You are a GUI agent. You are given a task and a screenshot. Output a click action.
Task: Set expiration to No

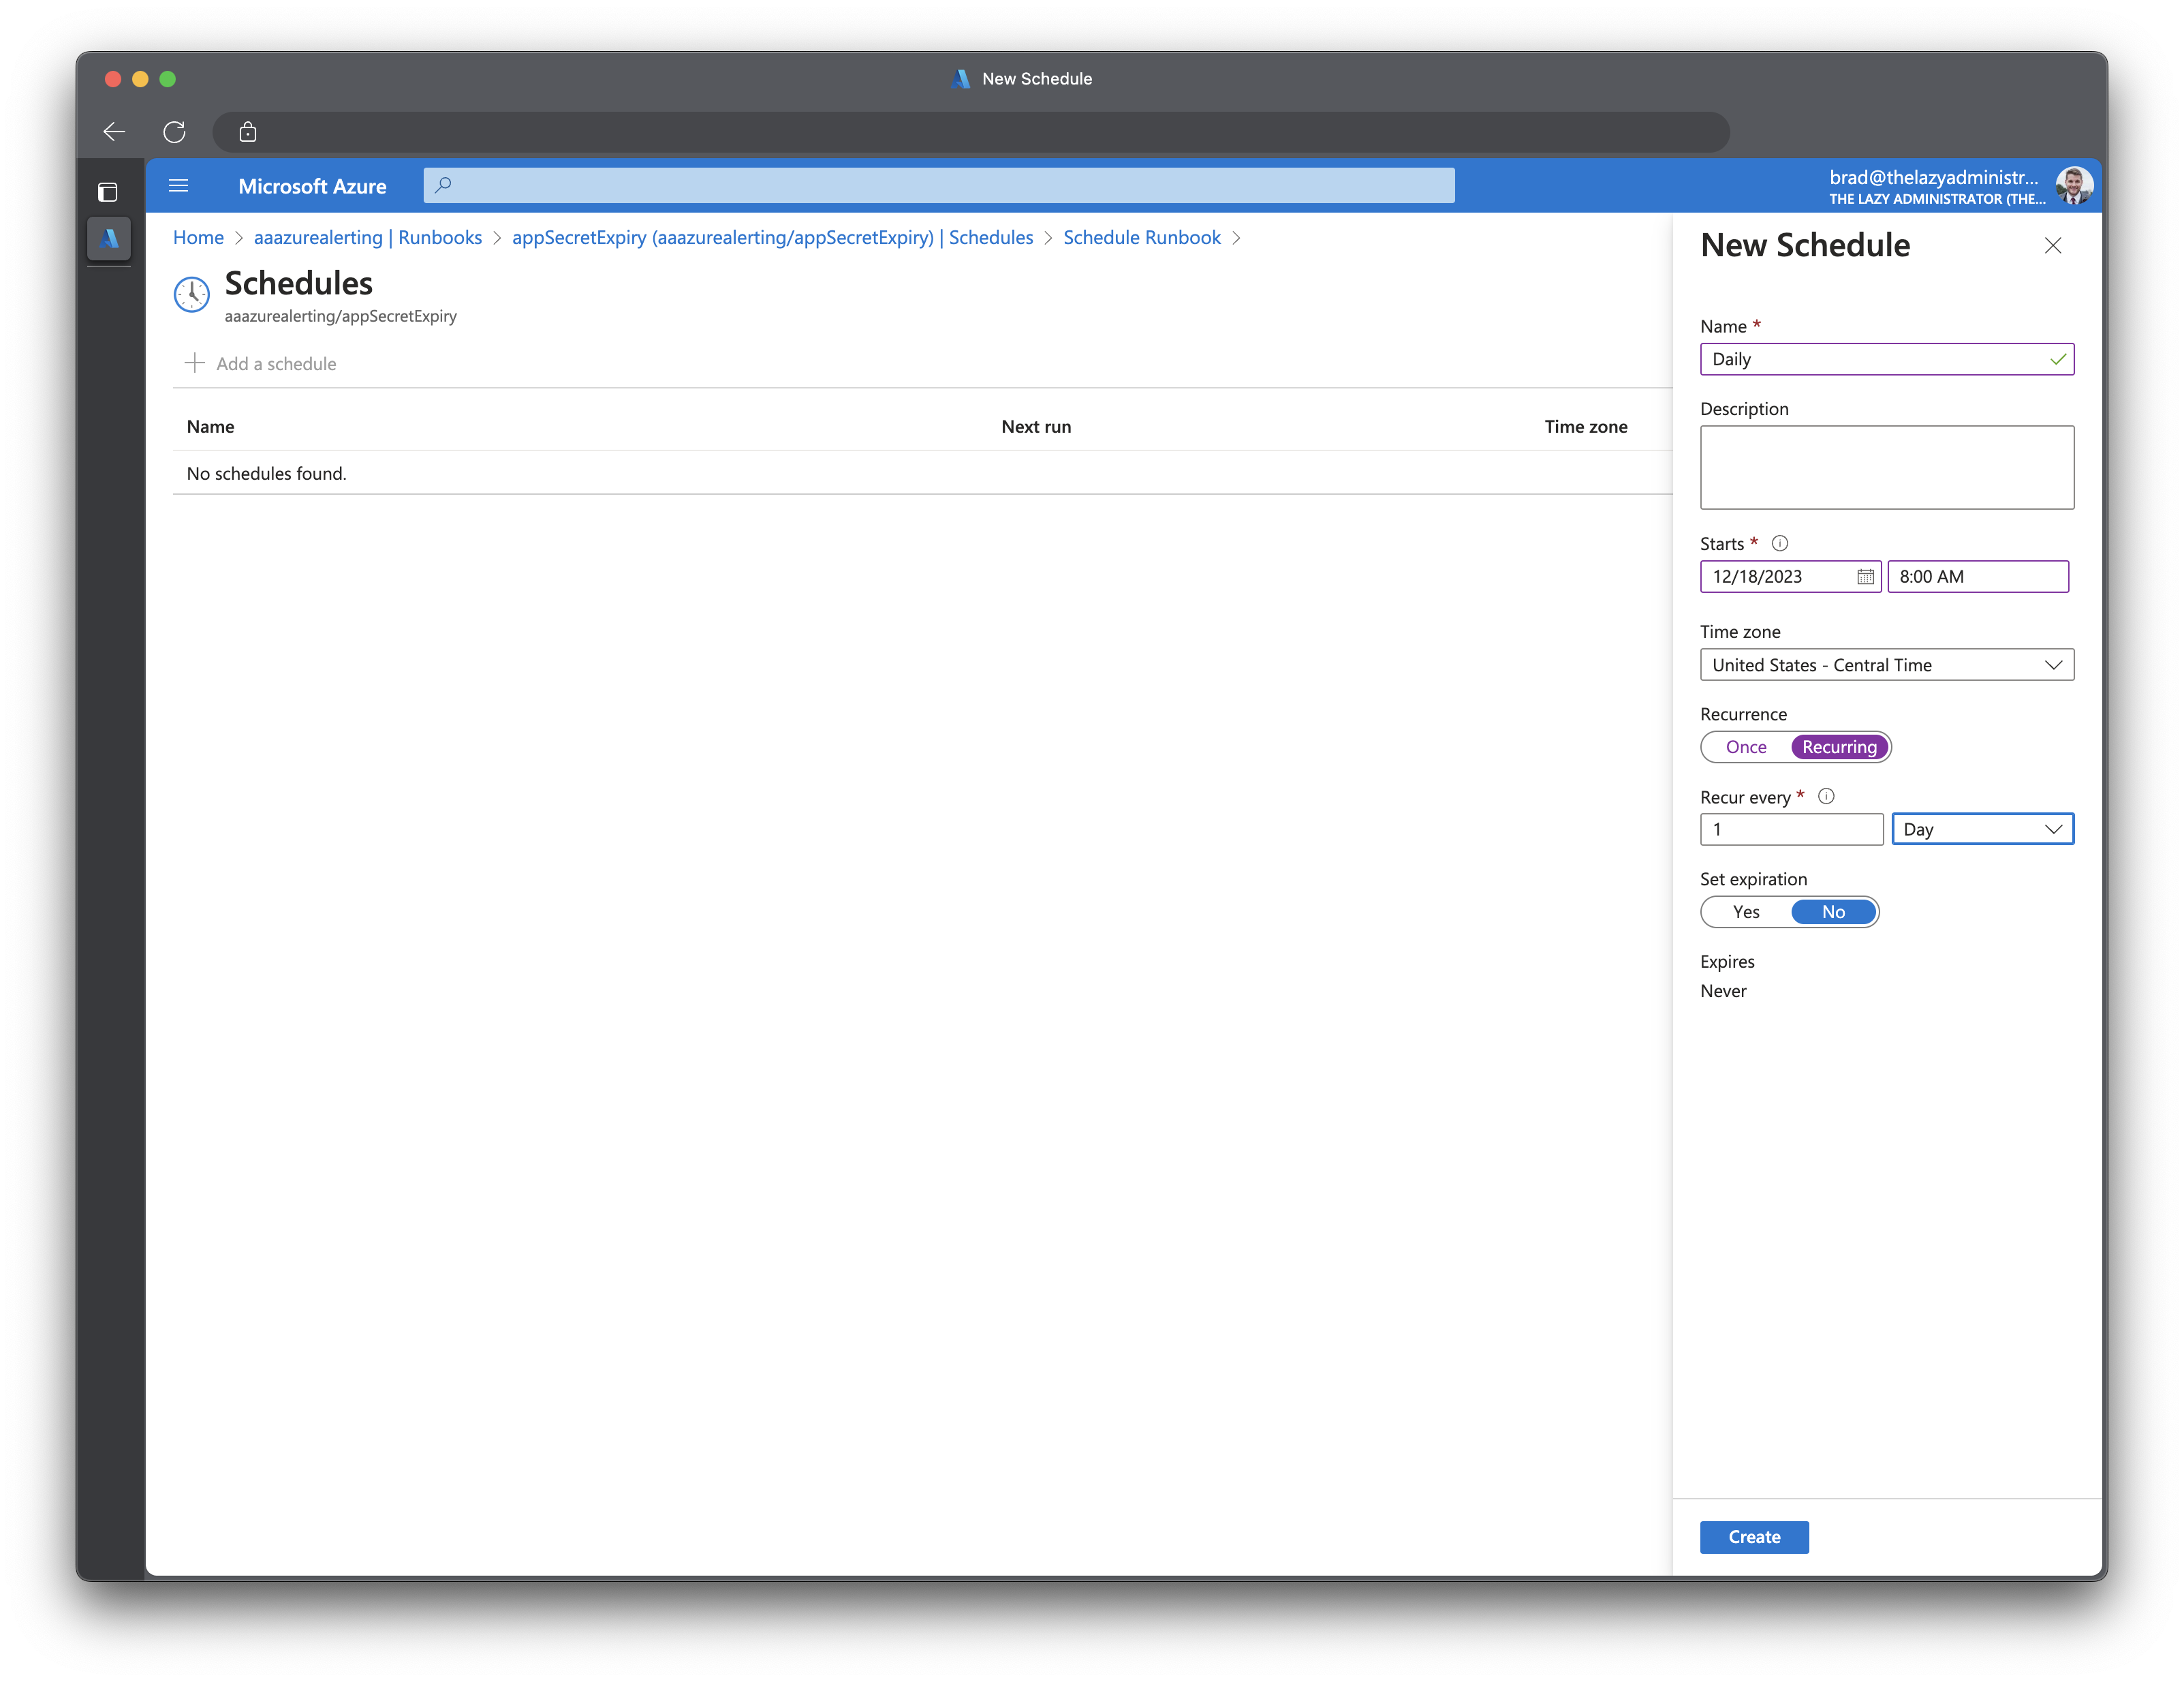coord(1833,912)
